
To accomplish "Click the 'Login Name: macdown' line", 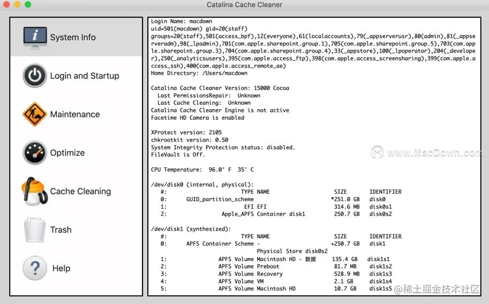I will tap(182, 21).
